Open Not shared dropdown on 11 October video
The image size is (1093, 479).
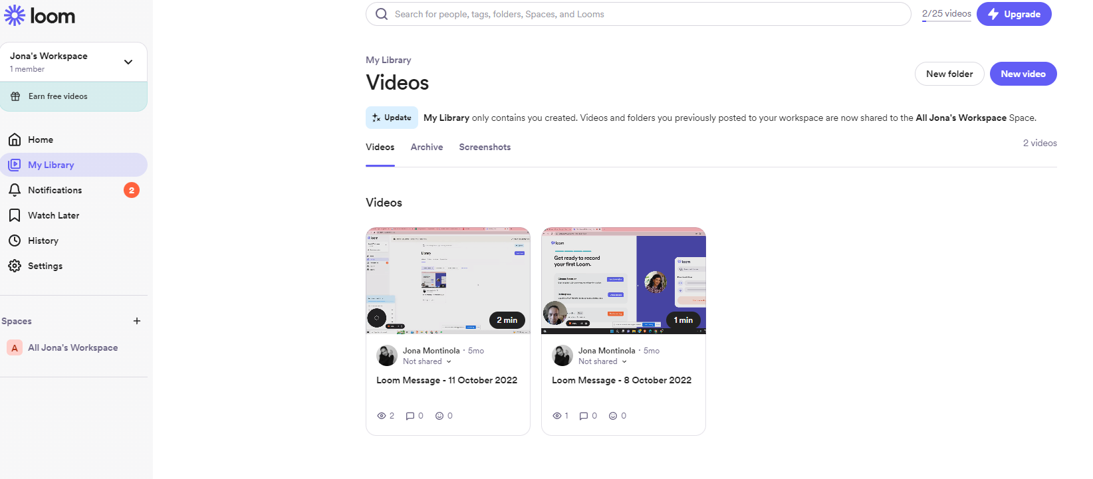click(427, 361)
